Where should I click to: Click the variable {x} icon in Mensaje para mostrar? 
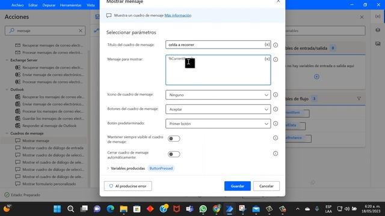coord(267,59)
